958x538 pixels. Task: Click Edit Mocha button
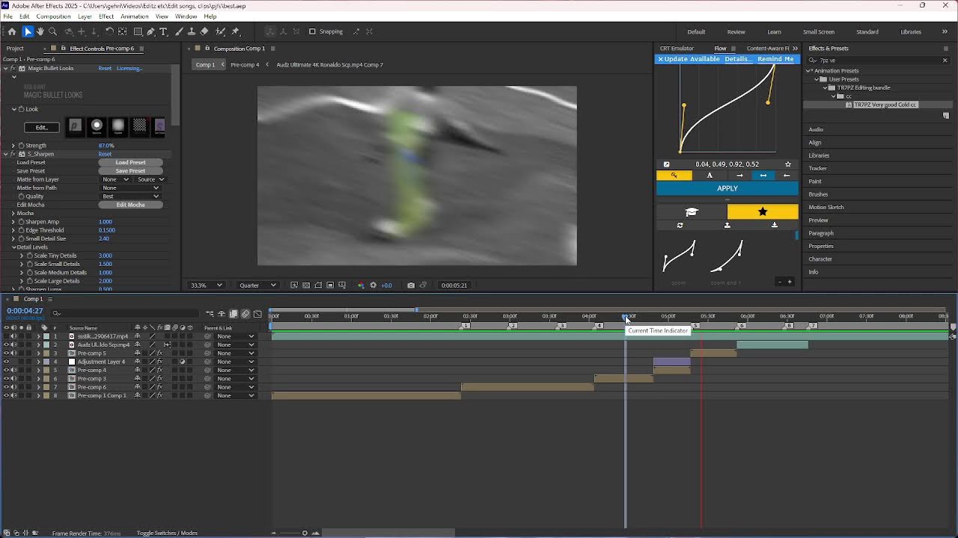pos(130,205)
